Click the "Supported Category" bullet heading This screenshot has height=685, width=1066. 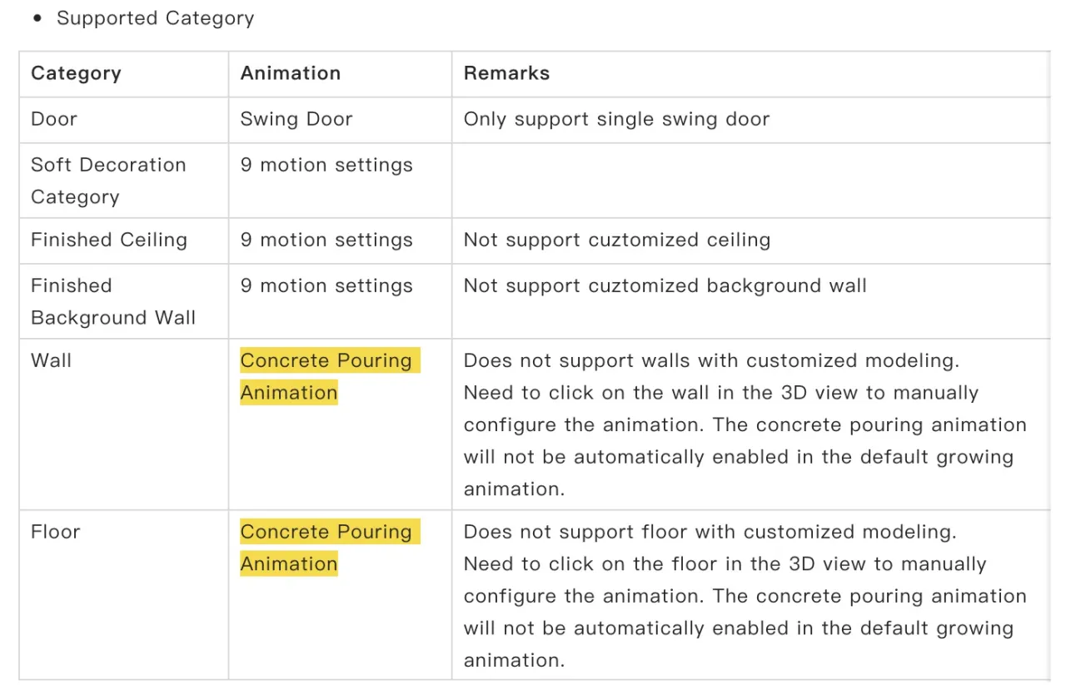(155, 18)
